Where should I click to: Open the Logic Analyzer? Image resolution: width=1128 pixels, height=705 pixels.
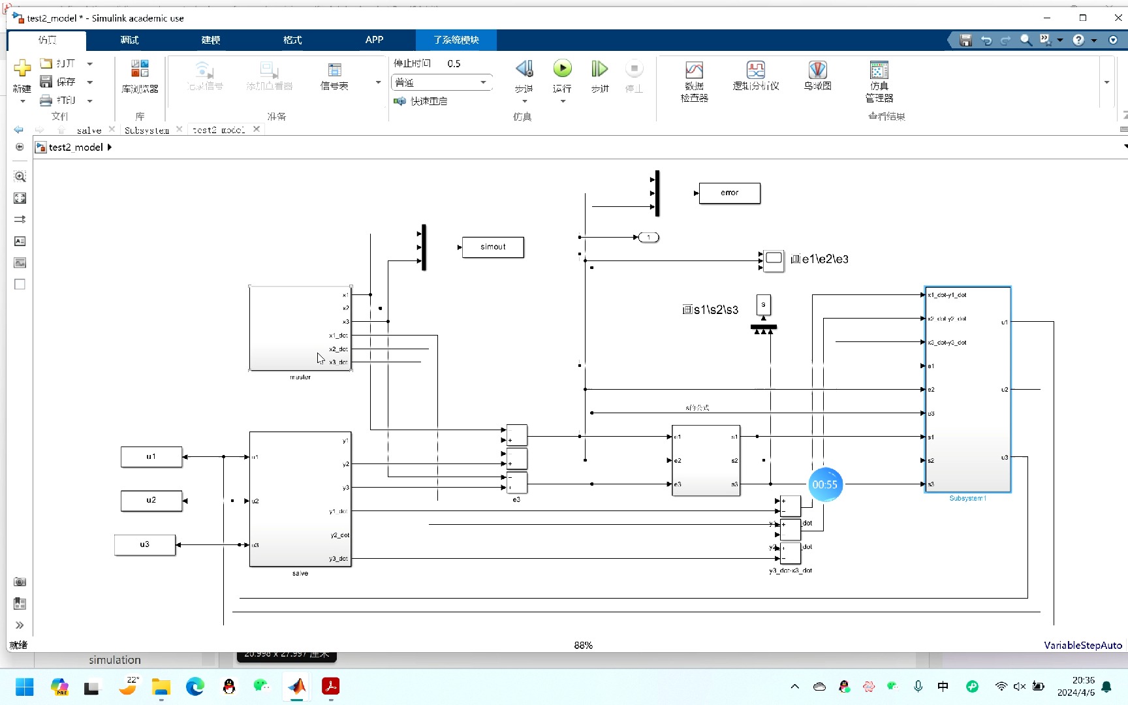pyautogui.click(x=756, y=76)
